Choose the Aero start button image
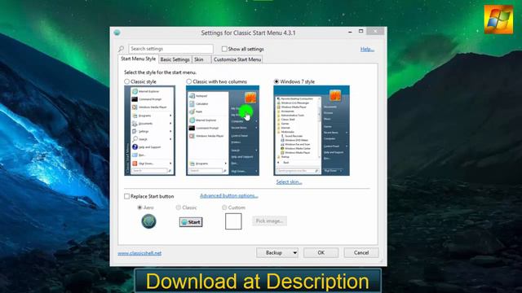 [x=148, y=221]
